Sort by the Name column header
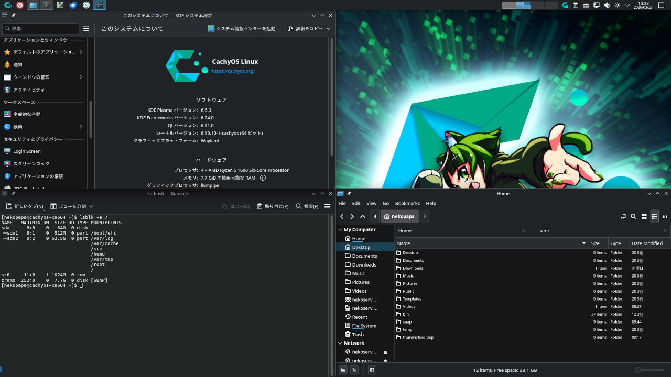The width and height of the screenshot is (671, 377). pos(492,243)
